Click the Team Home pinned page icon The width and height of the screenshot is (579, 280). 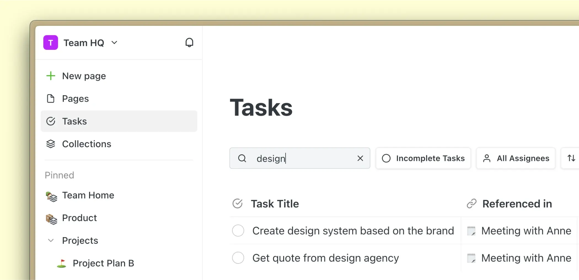(51, 196)
